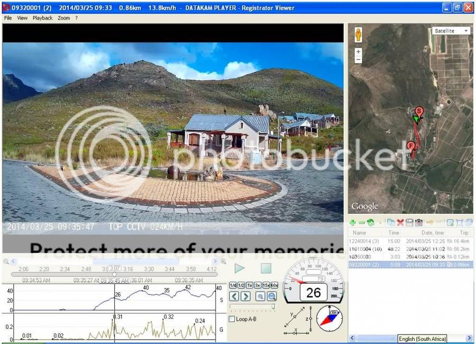Set playback speed to 15x

click(266, 285)
